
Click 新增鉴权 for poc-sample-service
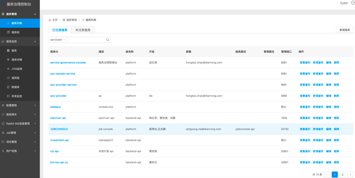pyautogui.click(x=318, y=73)
